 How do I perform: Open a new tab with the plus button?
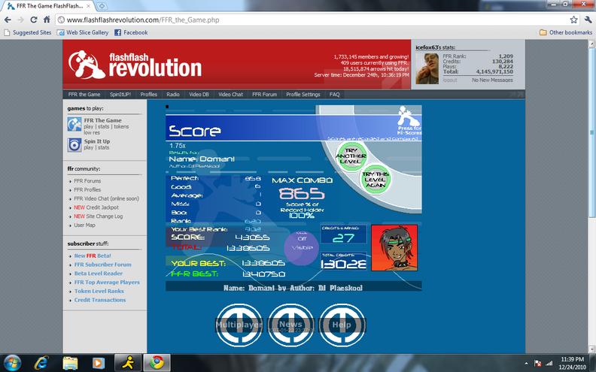pos(102,6)
